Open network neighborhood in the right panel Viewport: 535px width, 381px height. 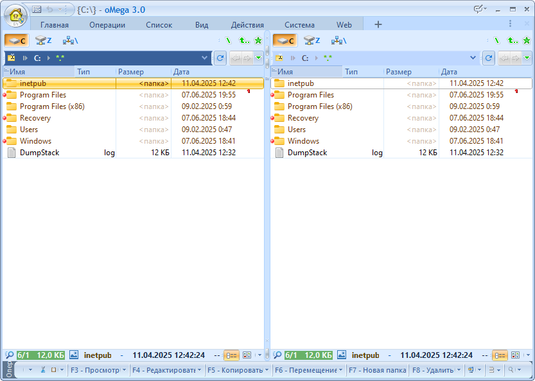339,40
